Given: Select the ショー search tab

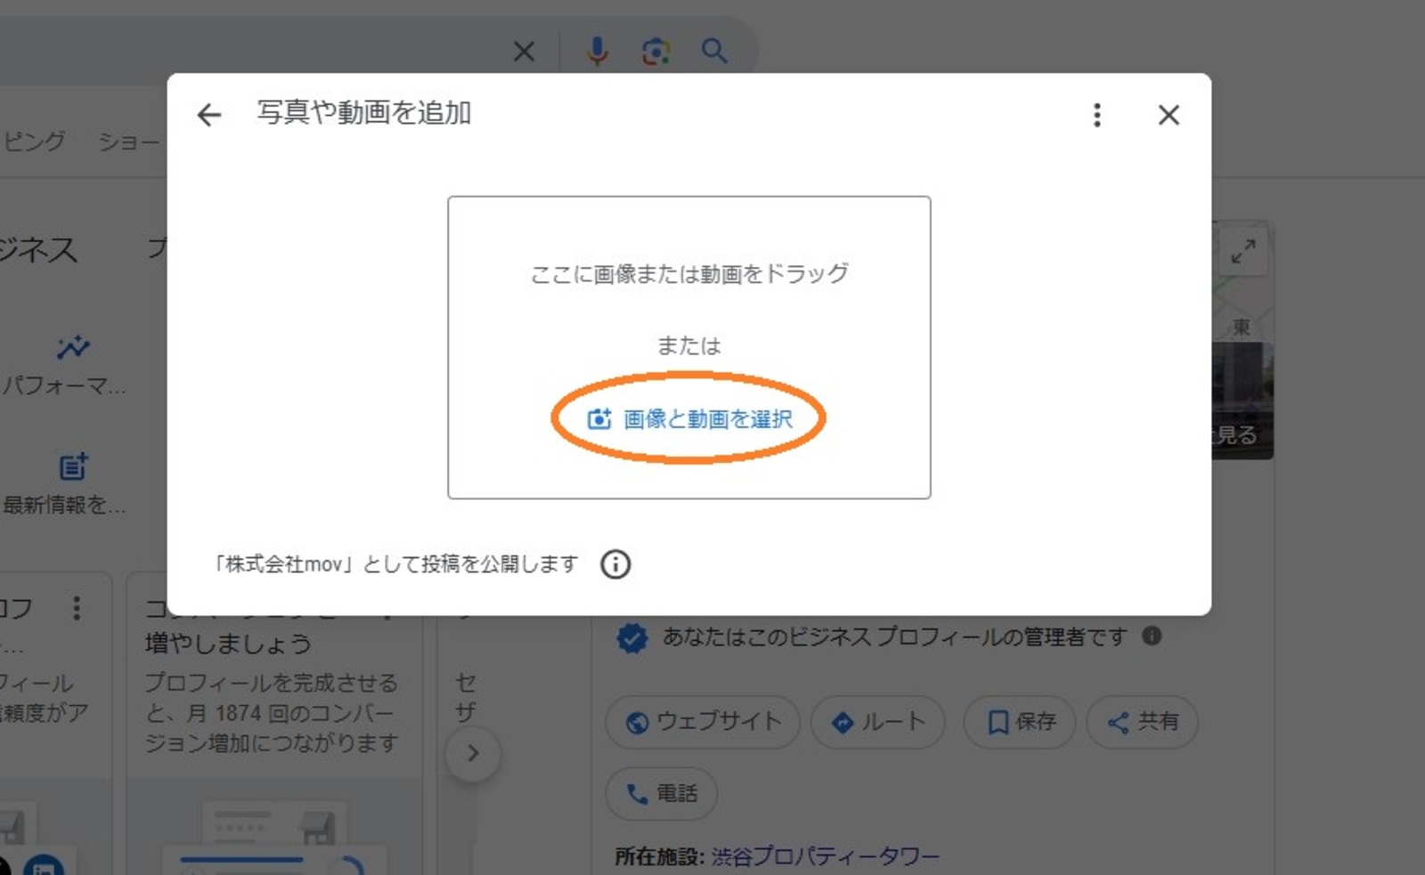Looking at the screenshot, I should click(x=129, y=142).
